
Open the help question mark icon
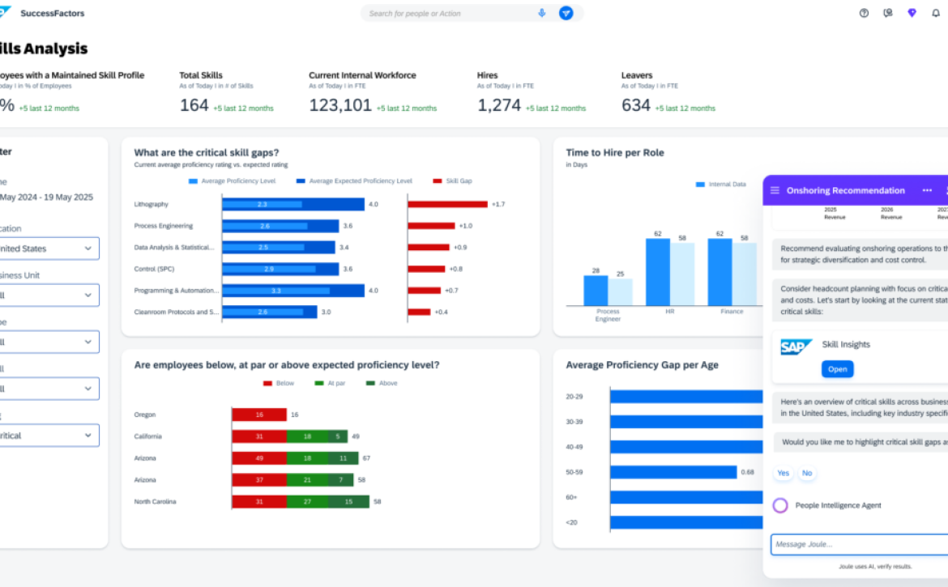[864, 13]
